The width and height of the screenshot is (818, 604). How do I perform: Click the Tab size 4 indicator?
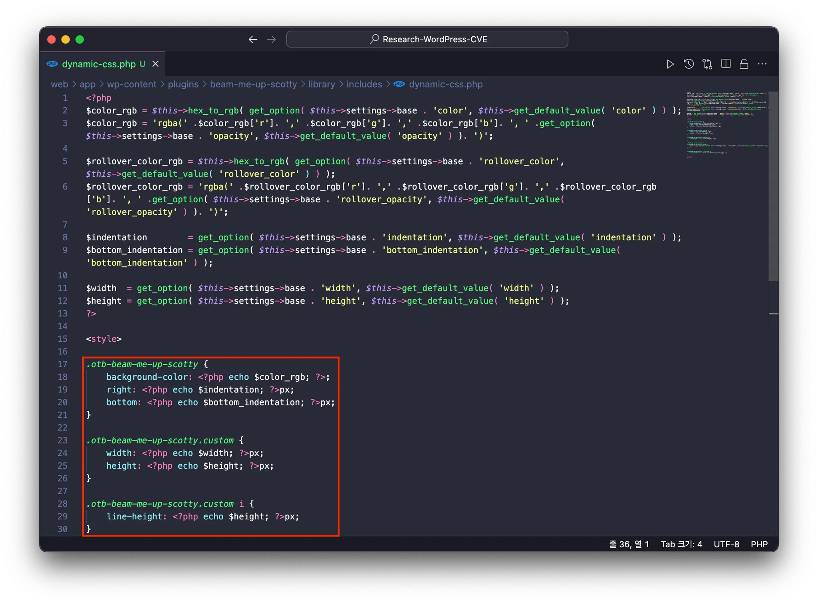pos(681,544)
